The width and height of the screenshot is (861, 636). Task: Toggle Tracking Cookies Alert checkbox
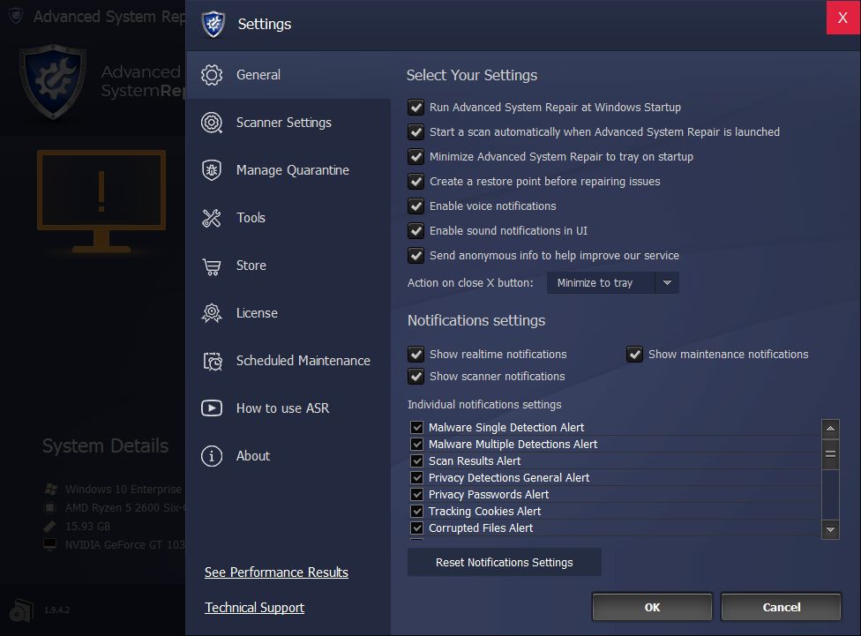click(416, 512)
